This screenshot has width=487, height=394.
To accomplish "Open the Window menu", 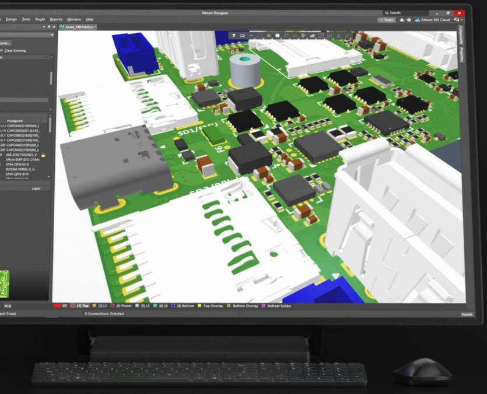I will pyautogui.click(x=74, y=19).
